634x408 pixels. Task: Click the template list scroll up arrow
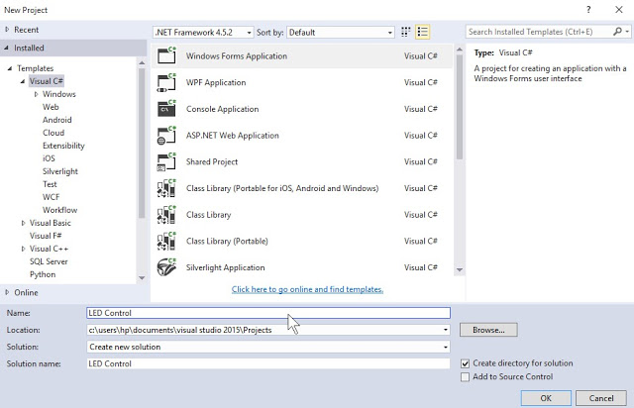(x=460, y=50)
